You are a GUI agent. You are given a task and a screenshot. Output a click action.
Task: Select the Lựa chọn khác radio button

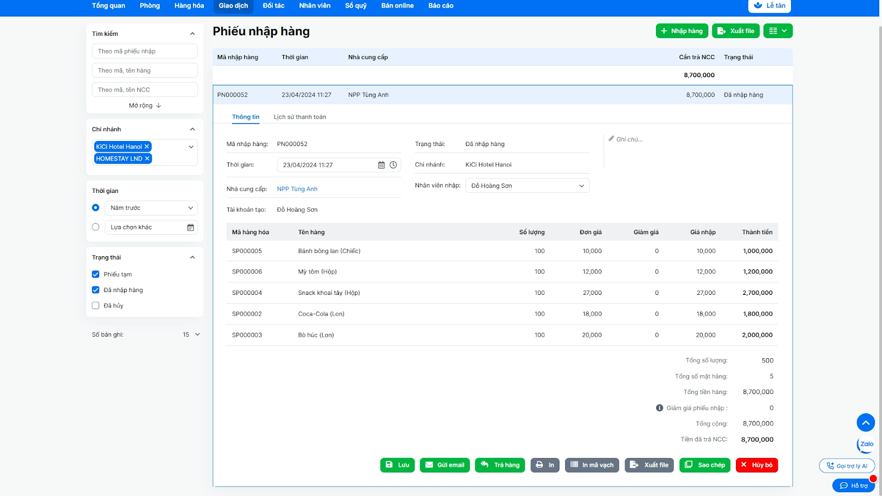[x=95, y=227]
